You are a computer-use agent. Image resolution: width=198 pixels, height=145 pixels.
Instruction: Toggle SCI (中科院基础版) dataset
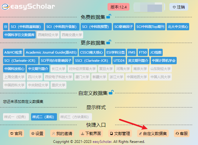(x=27, y=27)
